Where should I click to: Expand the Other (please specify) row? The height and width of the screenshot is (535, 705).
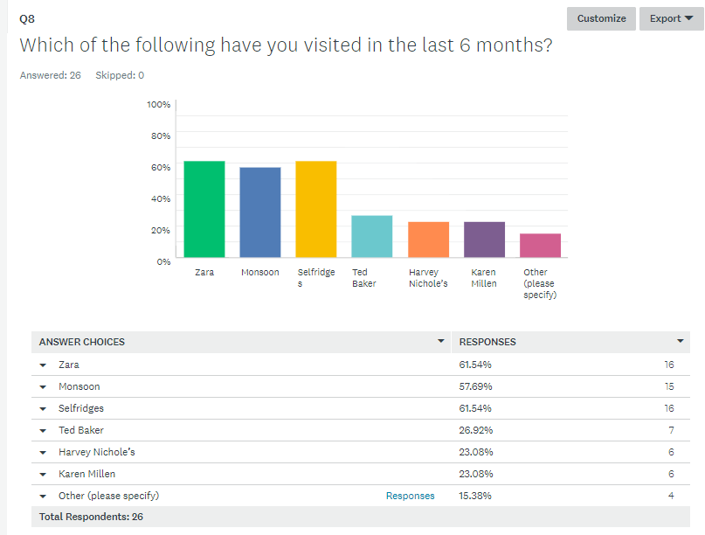(x=42, y=496)
